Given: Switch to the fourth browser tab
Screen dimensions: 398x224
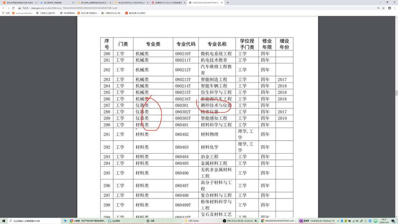Looking at the screenshot, I should point(131,3).
